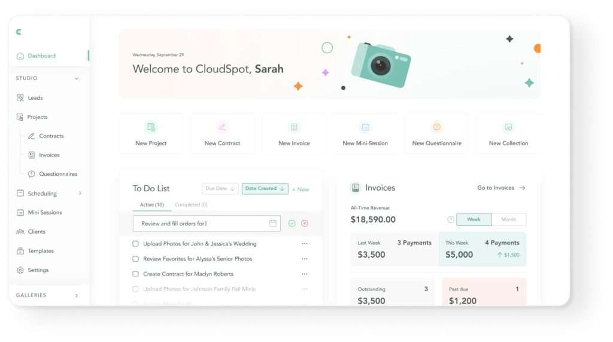Click the Scheduling calendar icon
This screenshot has height=342, width=613.
click(x=20, y=193)
